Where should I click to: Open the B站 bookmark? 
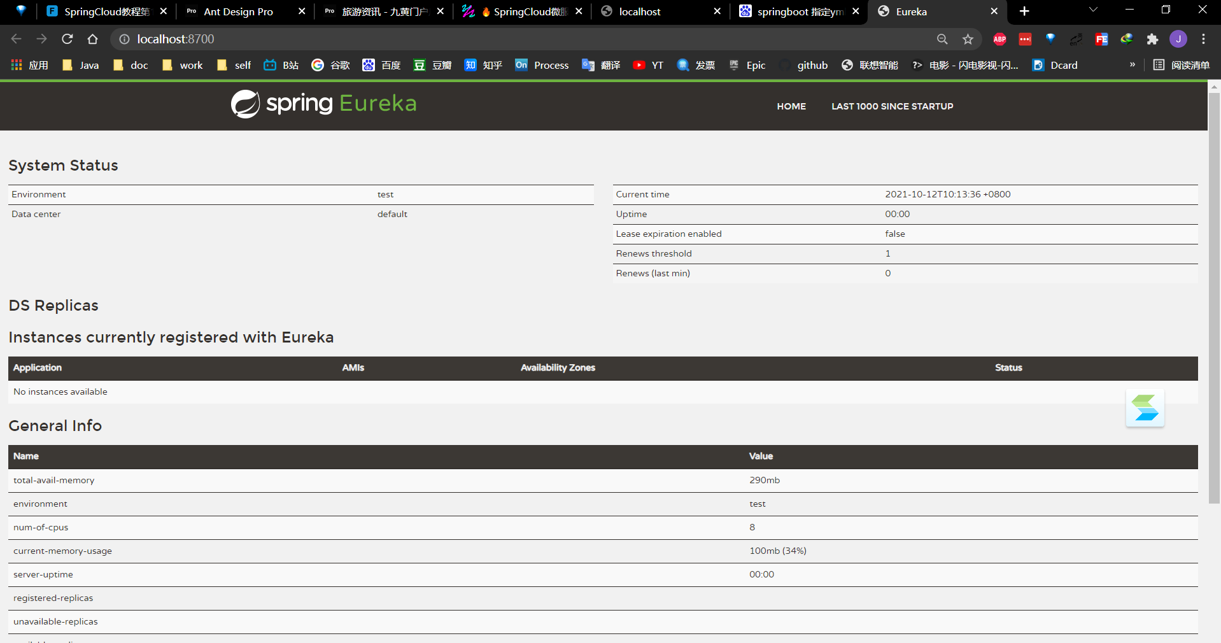(281, 65)
